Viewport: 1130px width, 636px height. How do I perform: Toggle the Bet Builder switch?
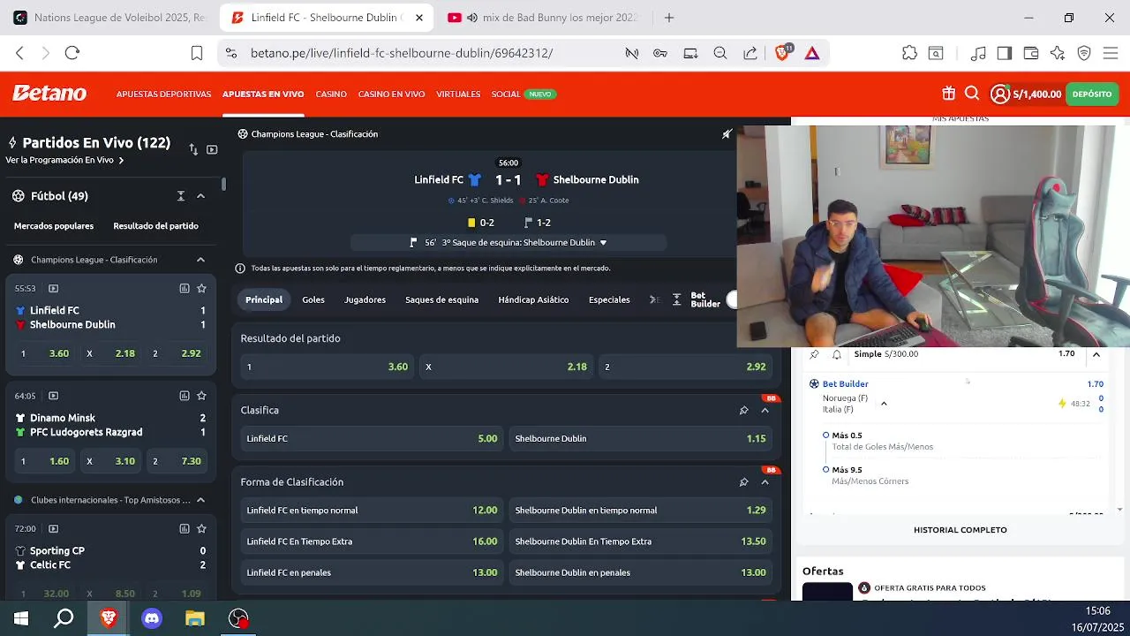tap(732, 300)
